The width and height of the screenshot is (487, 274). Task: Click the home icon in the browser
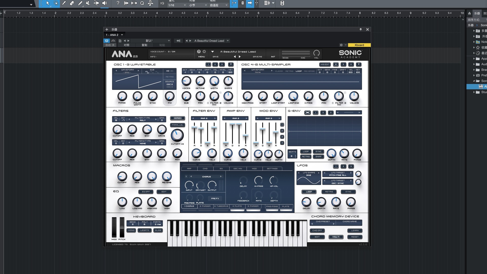[x=469, y=13]
